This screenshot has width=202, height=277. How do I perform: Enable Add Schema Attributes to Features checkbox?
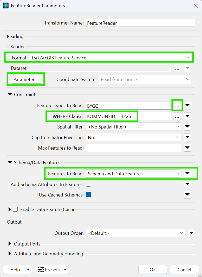coord(88,184)
